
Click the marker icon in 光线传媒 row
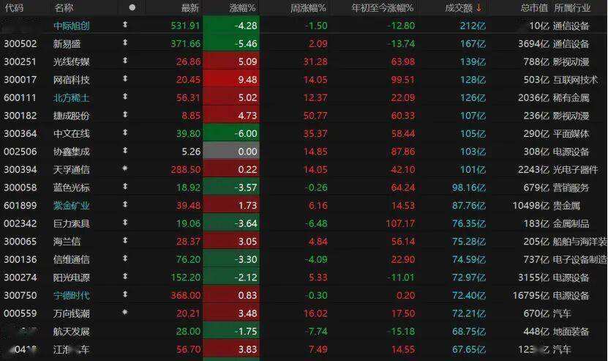tap(125, 62)
